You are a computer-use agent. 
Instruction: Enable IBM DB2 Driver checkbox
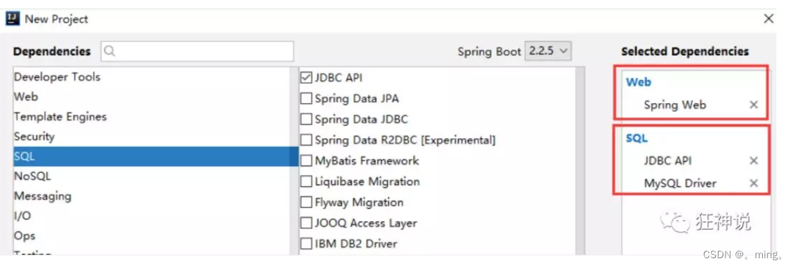pos(306,244)
